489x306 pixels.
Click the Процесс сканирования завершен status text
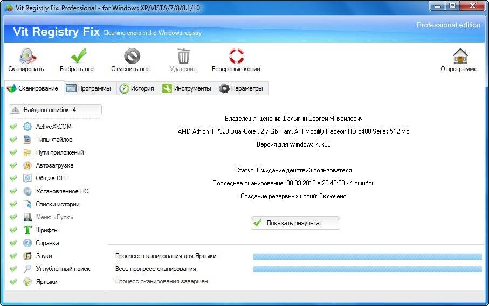pos(162,281)
